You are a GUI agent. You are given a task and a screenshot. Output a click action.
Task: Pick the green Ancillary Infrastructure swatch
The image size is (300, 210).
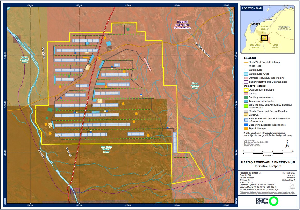246,97
